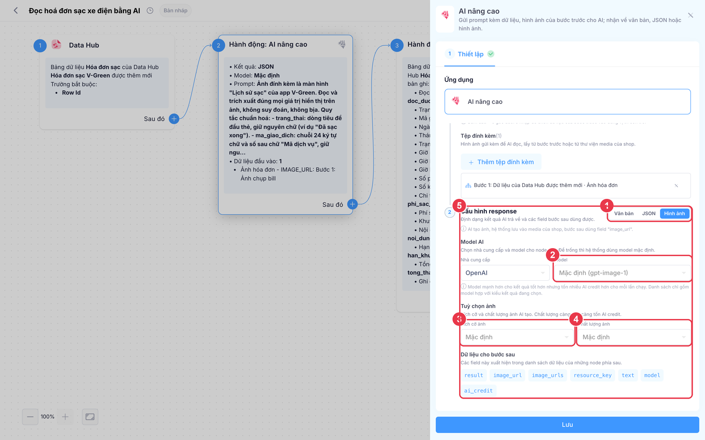The image size is (705, 440).
Task: Click the Row Id required field text
Action: tap(71, 93)
